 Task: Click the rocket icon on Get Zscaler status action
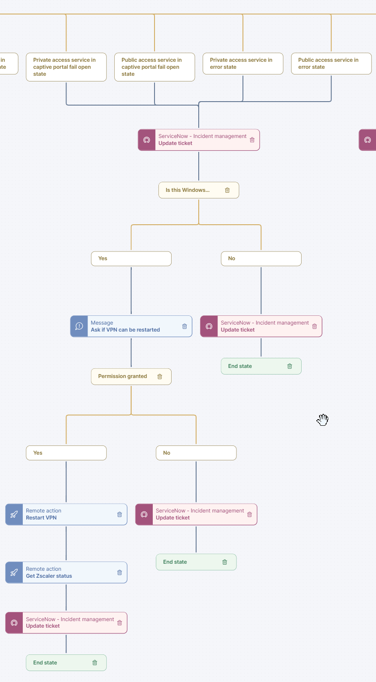coord(14,572)
